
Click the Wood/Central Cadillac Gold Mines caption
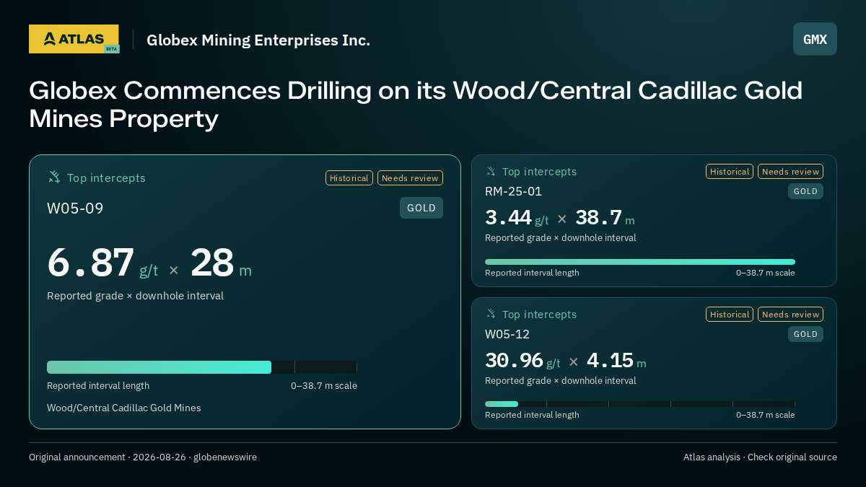tap(124, 408)
